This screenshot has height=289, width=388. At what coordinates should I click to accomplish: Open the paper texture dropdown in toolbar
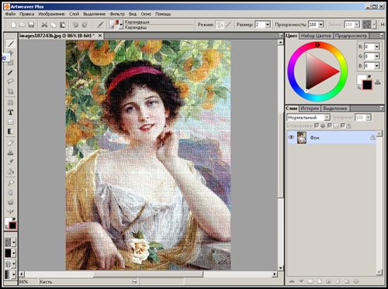click(x=374, y=25)
